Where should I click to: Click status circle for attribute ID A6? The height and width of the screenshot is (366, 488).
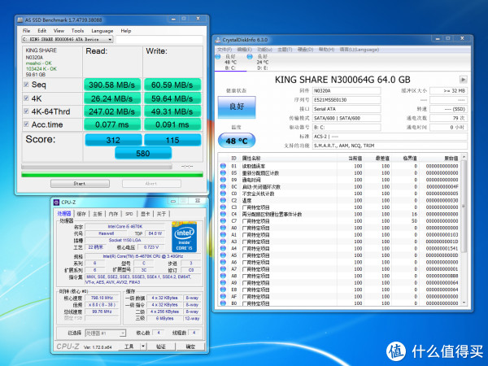(x=223, y=262)
